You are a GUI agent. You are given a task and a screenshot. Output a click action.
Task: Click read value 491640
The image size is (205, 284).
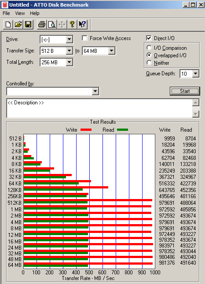(x=188, y=262)
